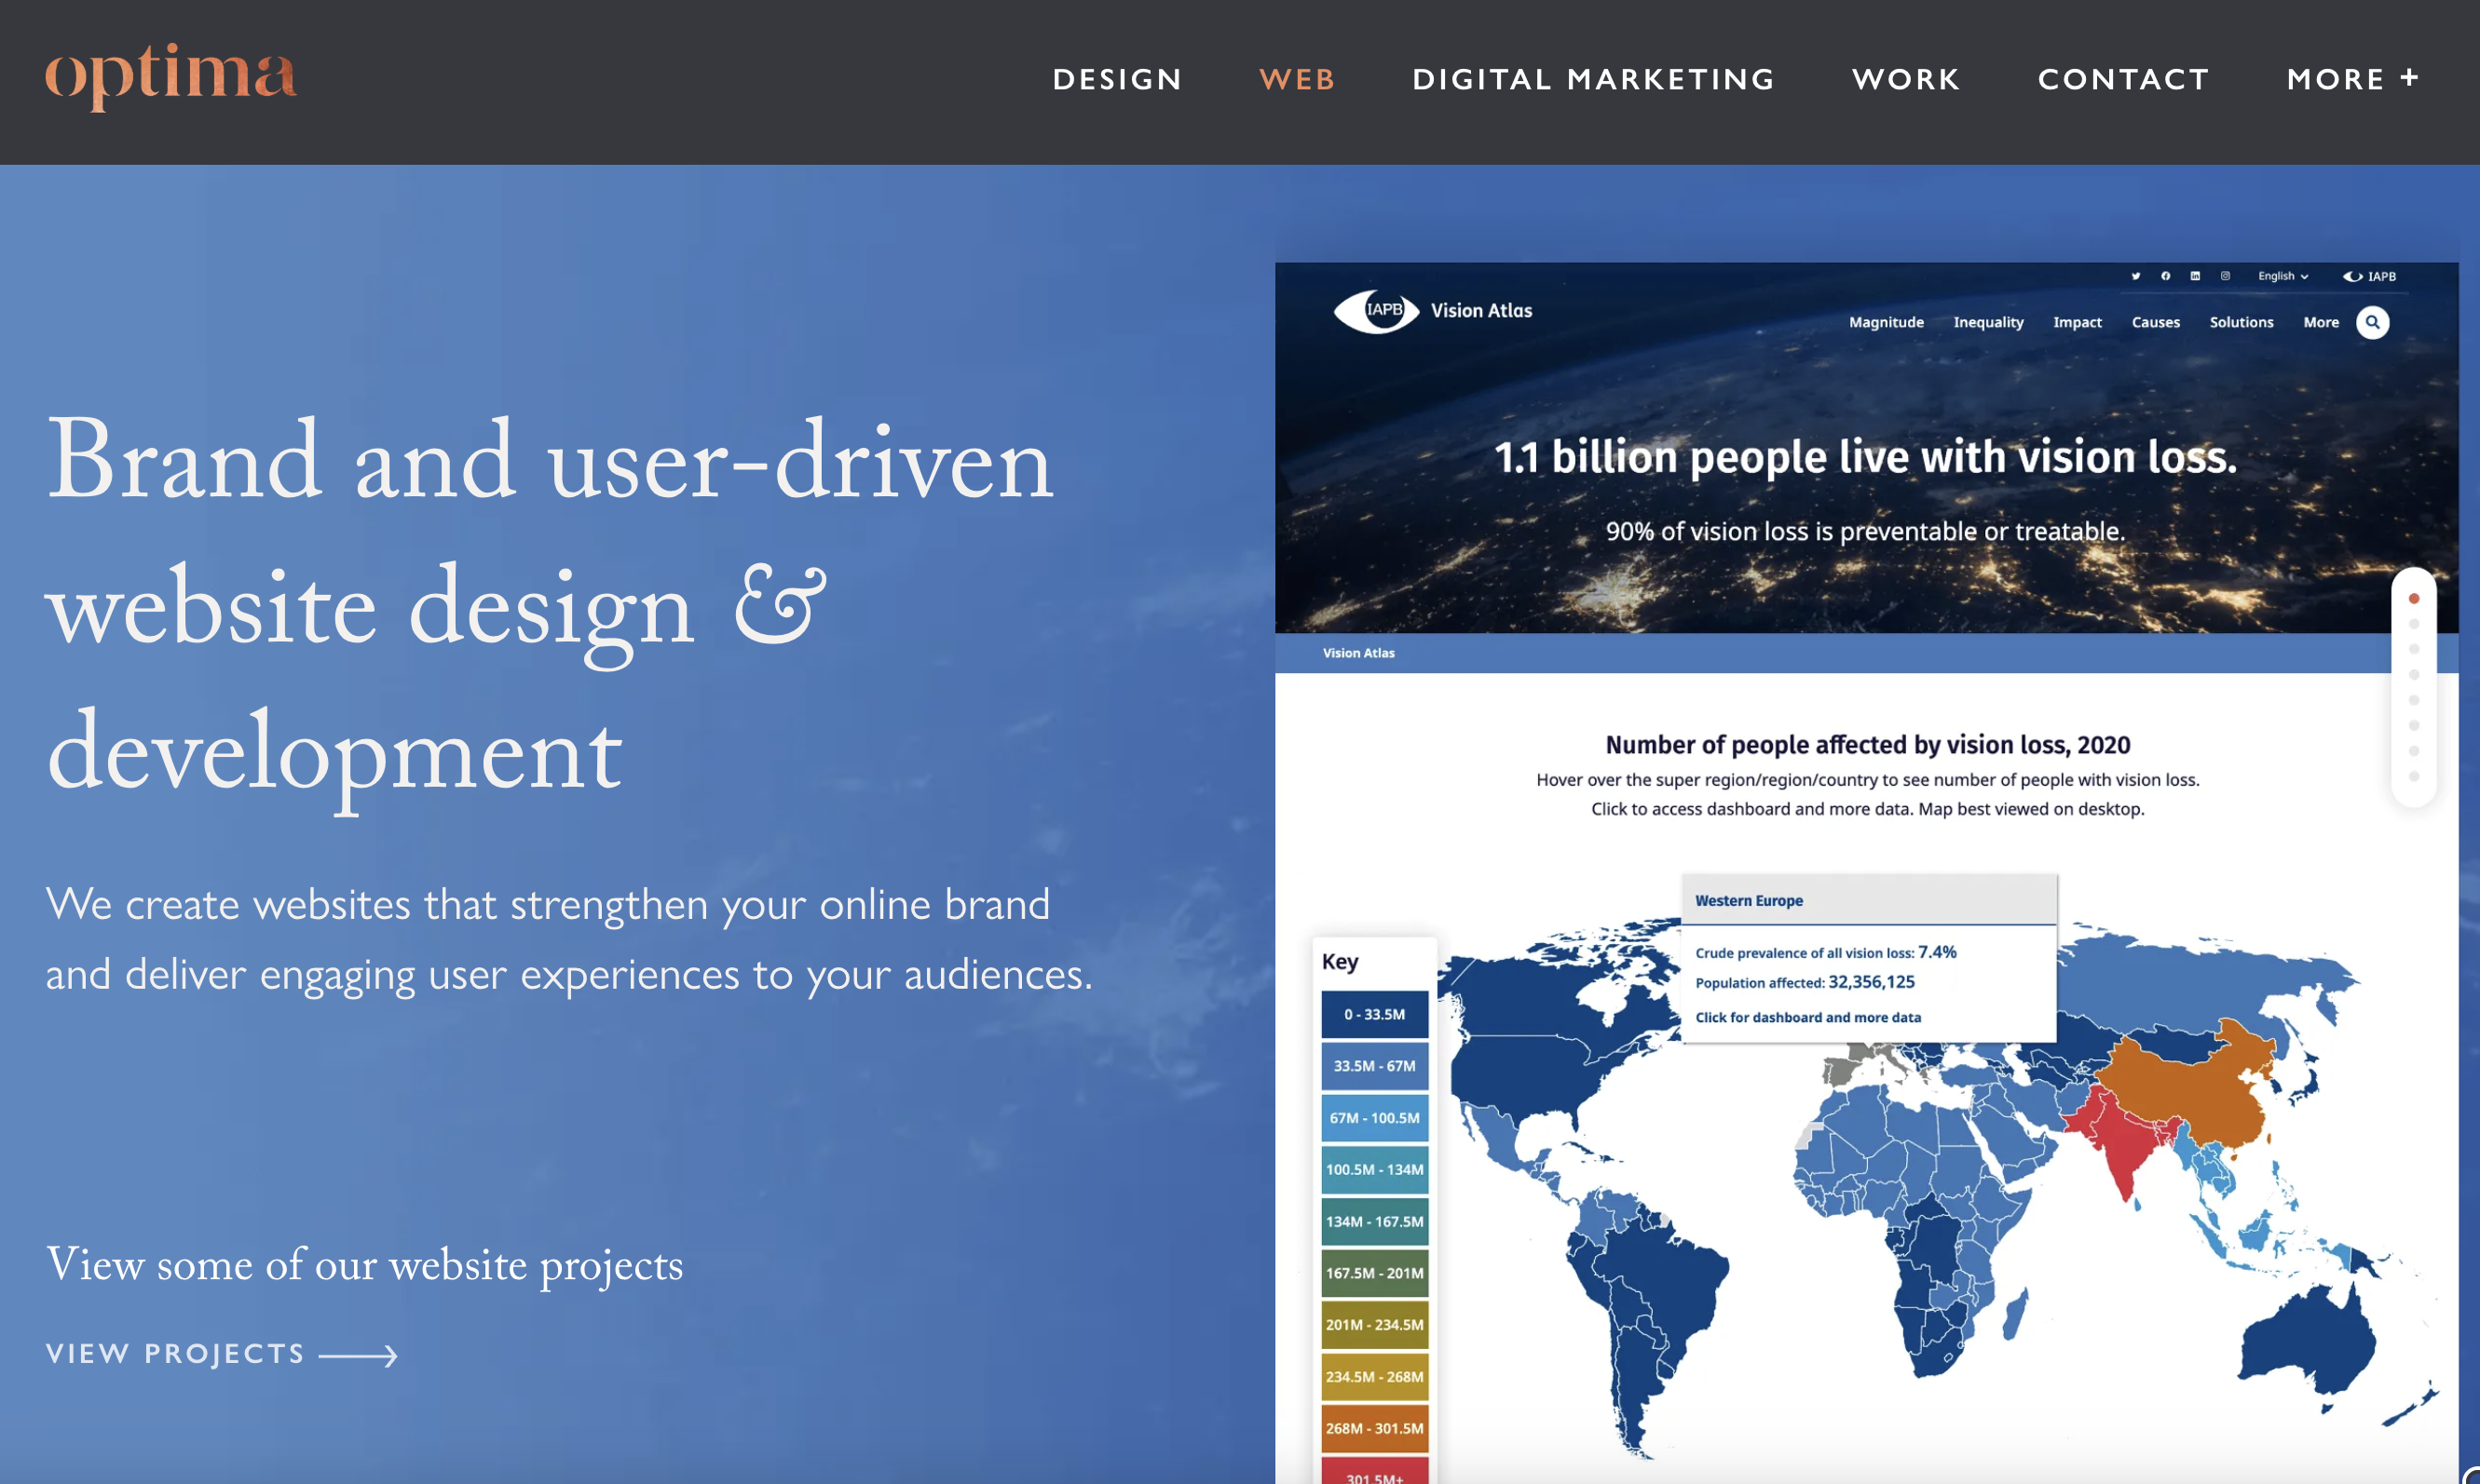Image resolution: width=2480 pixels, height=1484 pixels.
Task: Open the Facebook icon link
Action: 2165,276
